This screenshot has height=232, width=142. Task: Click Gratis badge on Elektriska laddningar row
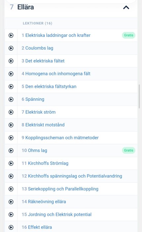pos(128,35)
